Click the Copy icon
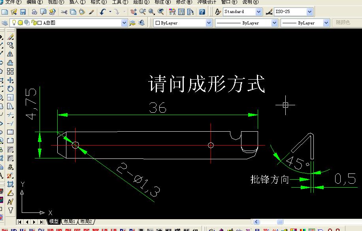This screenshot has width=362, height=231. 73,12
